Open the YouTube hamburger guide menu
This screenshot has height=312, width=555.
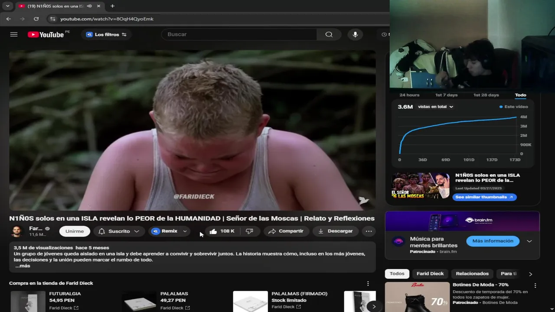coord(14,34)
